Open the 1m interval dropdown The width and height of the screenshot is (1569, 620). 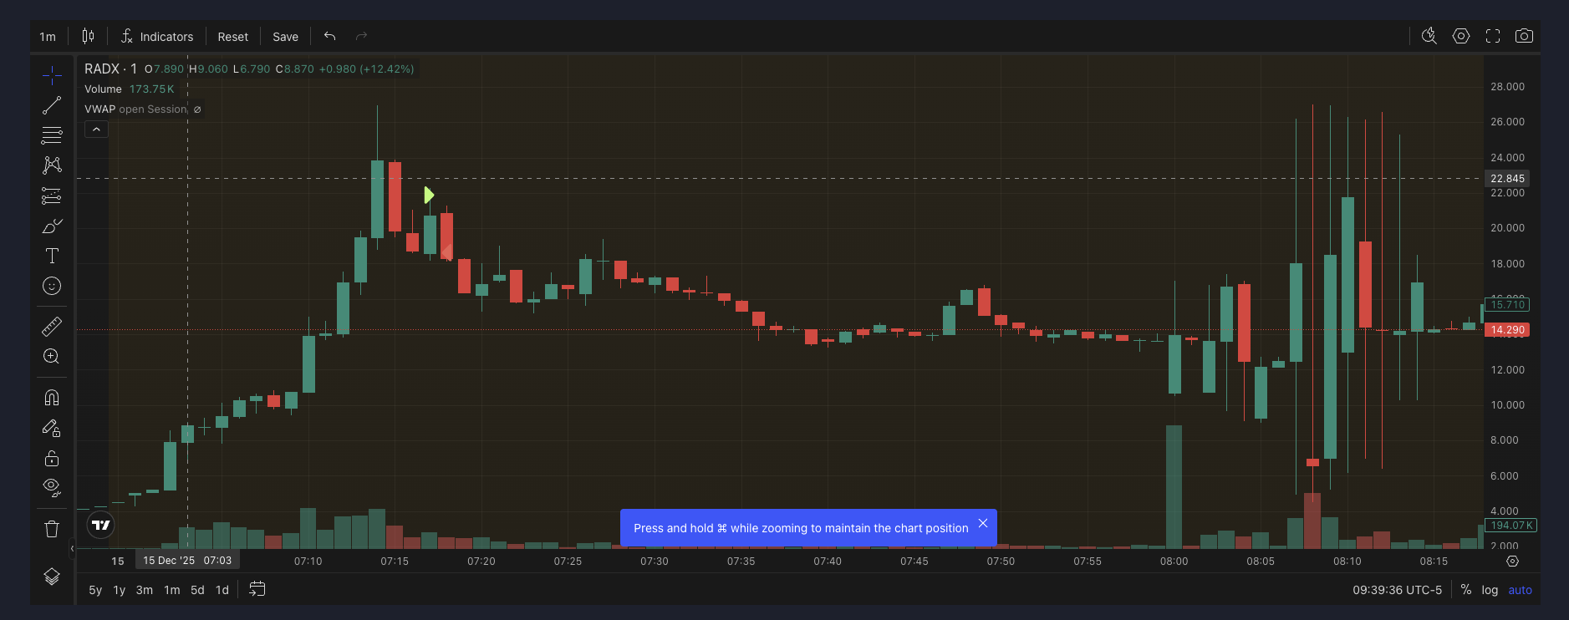[x=48, y=37]
